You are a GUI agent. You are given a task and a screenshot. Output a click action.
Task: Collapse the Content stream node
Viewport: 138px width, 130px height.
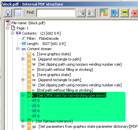coord(18,49)
